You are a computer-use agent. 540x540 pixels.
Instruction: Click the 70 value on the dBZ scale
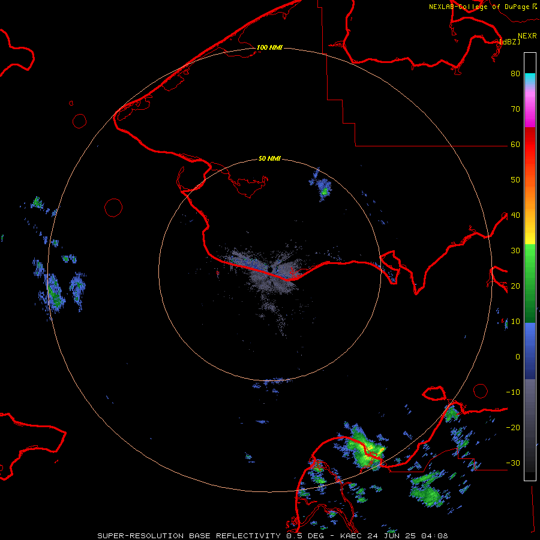tap(515, 109)
